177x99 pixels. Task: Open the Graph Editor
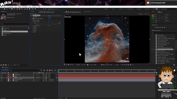tap(55, 70)
